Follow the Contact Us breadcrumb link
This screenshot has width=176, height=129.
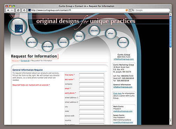25,61
